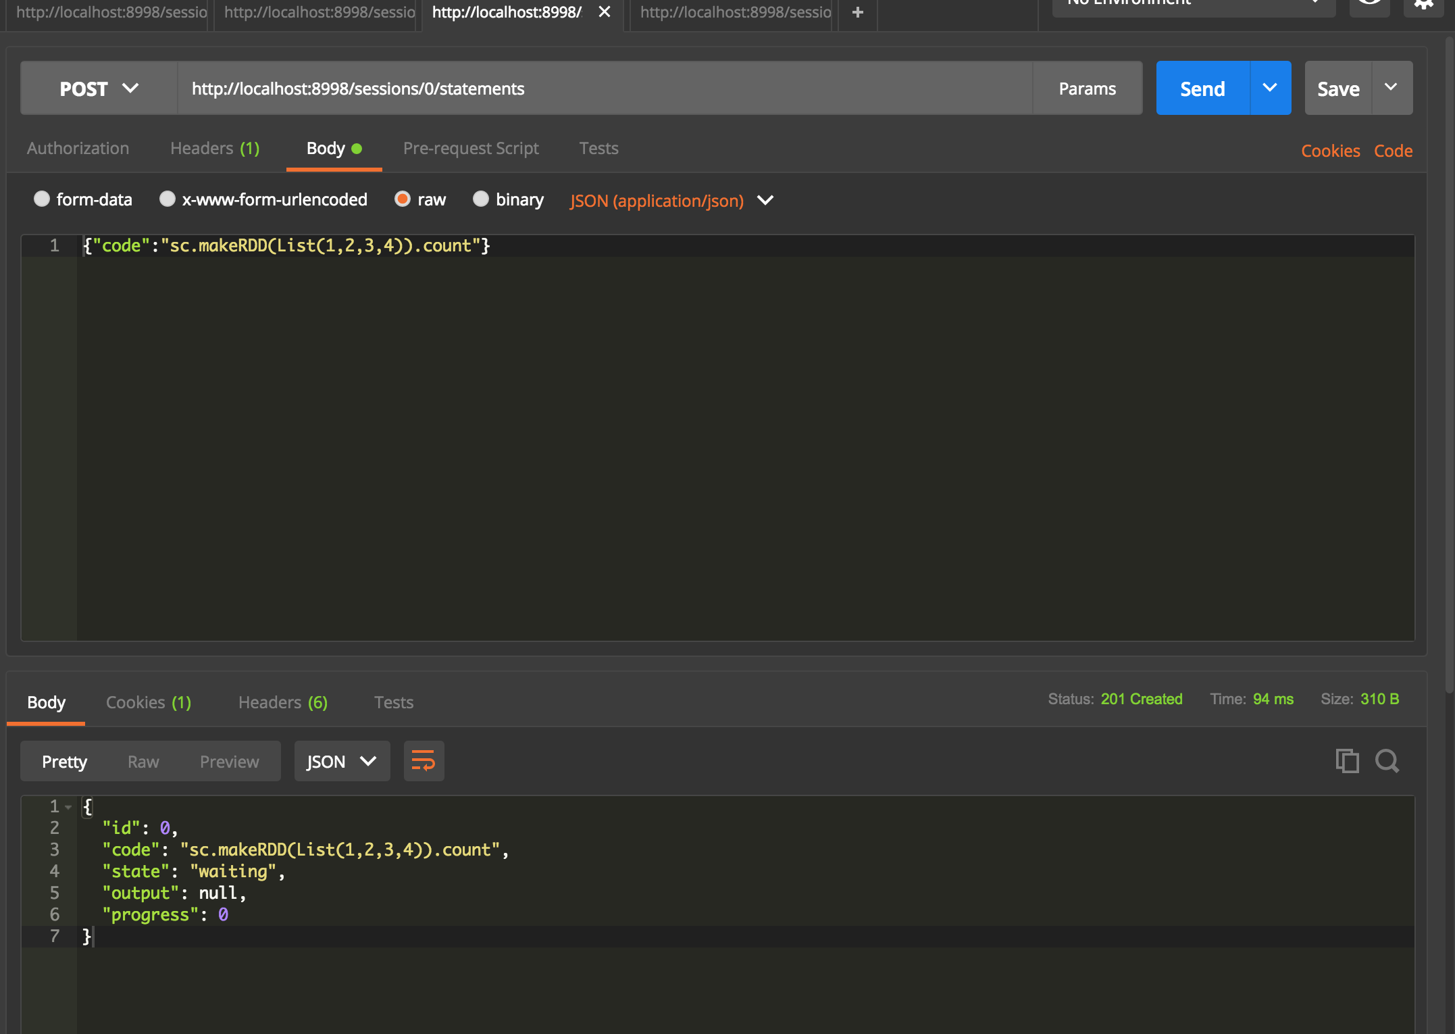Select Raw response view
1455x1034 pixels.
pos(143,762)
